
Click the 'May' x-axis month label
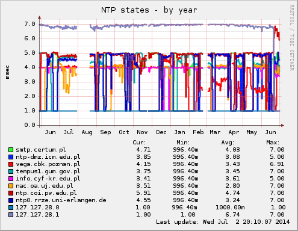pos(252,132)
